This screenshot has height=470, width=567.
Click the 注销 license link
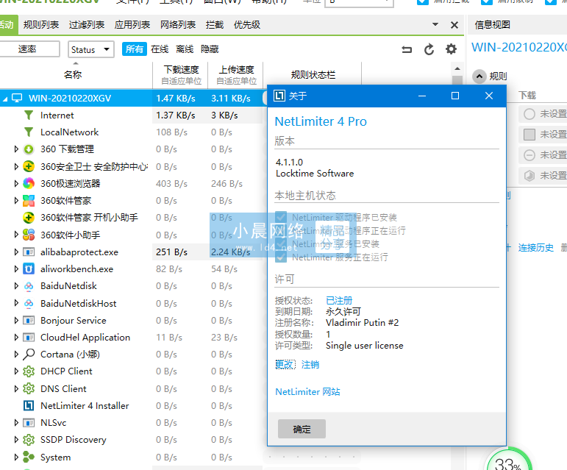point(310,364)
